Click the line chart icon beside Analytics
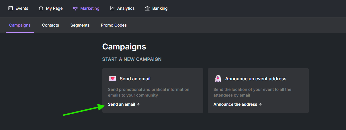Image resolution: width=346 pixels, height=130 pixels. 112,8
